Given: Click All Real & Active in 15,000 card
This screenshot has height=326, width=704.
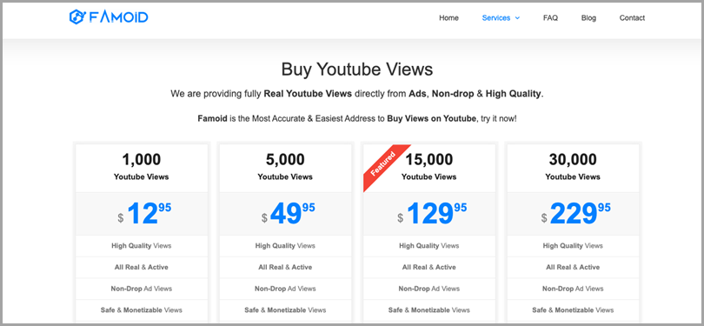Looking at the screenshot, I should point(428,267).
